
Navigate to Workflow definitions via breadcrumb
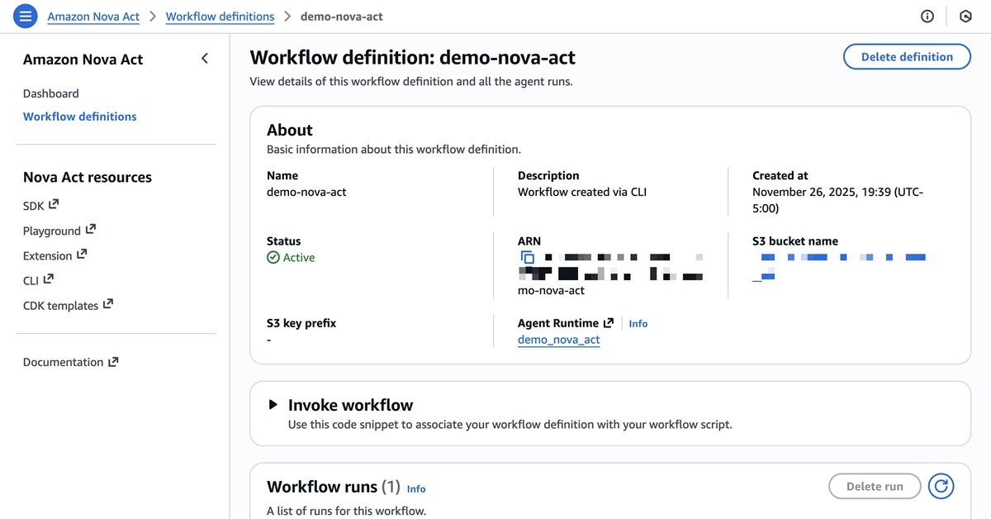220,16
